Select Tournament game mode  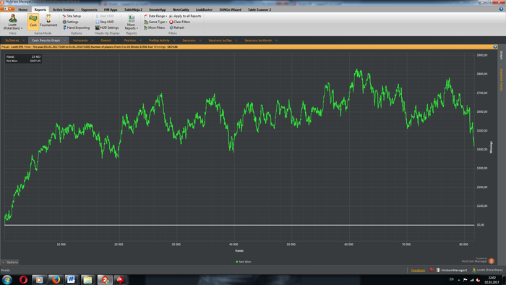tap(48, 22)
